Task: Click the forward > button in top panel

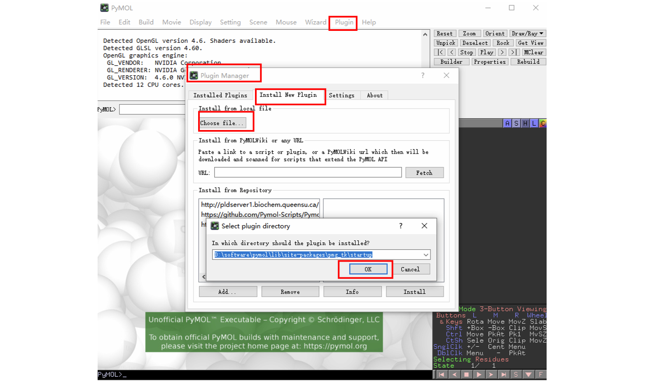Action: point(502,52)
